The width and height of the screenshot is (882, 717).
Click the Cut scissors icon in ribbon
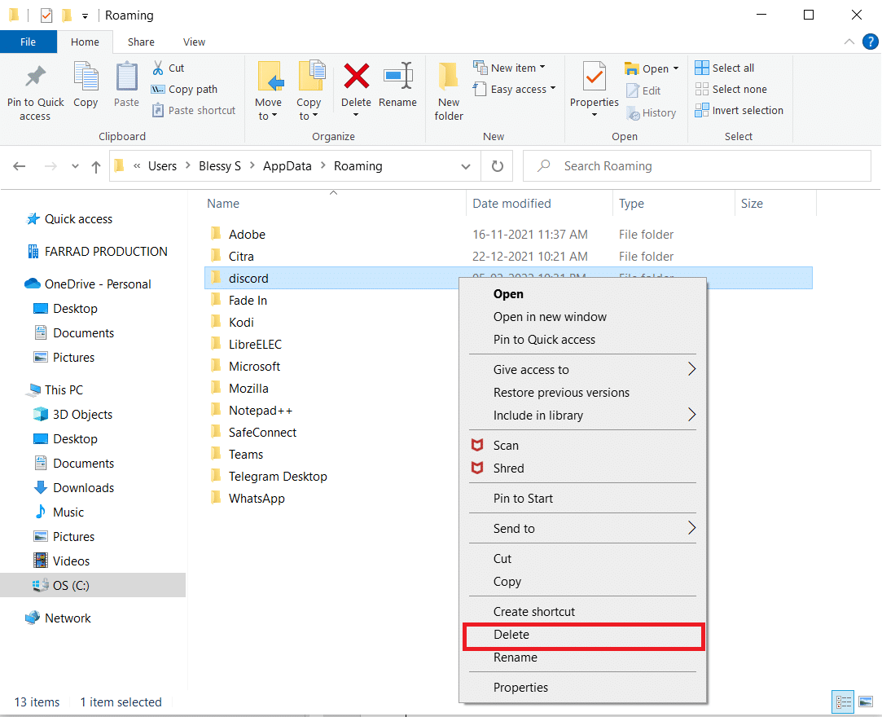click(158, 68)
